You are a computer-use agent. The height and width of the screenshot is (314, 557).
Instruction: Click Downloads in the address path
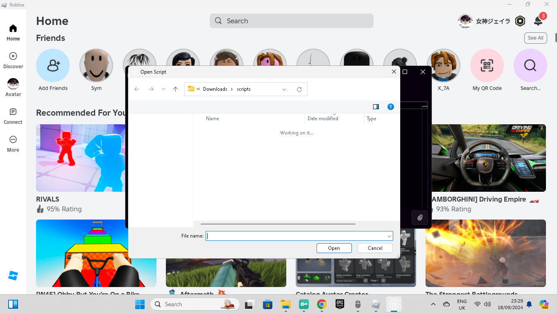215,89
